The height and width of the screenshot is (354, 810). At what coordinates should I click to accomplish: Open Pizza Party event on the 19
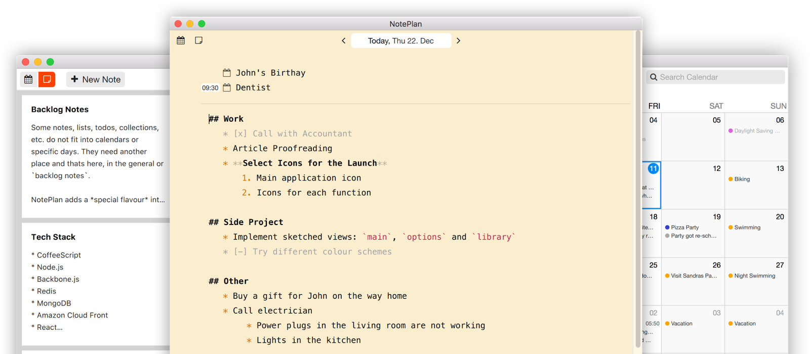click(682, 228)
